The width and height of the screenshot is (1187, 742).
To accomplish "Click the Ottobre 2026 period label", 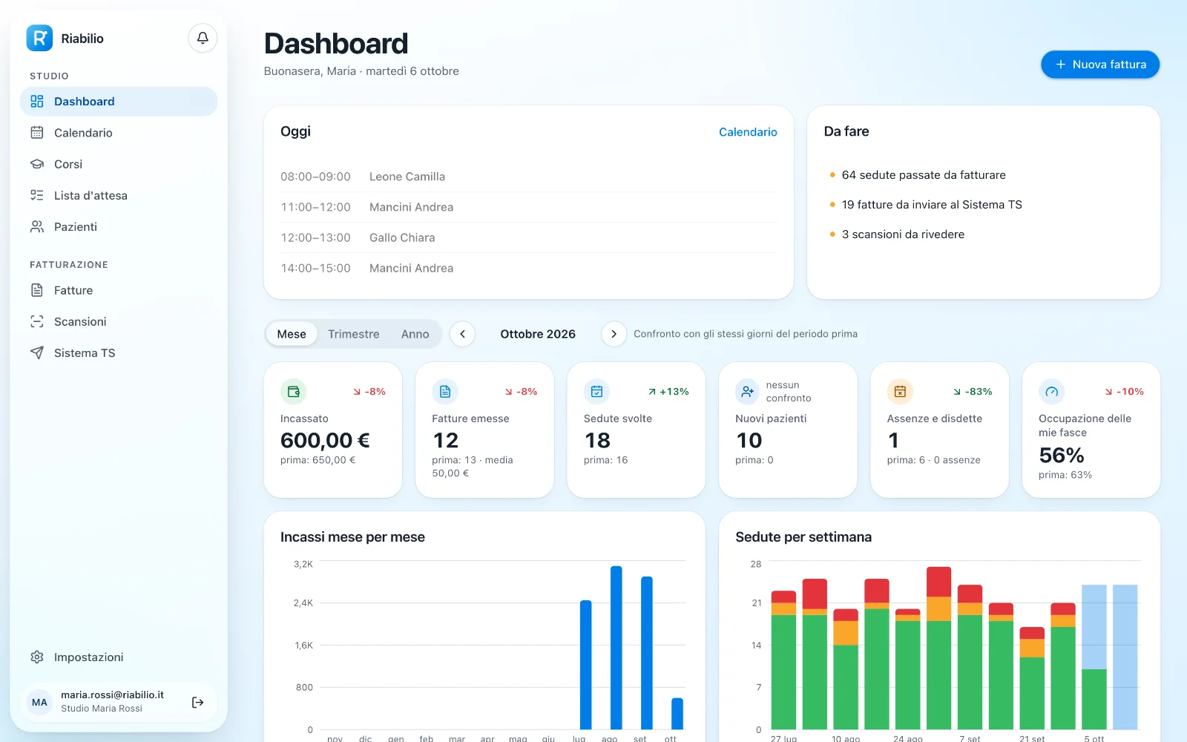I will tap(538, 334).
